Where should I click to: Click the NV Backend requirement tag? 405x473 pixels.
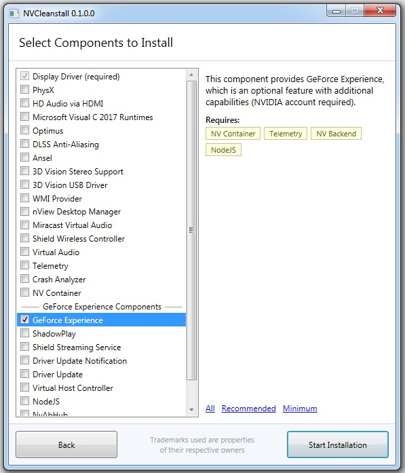(x=336, y=134)
